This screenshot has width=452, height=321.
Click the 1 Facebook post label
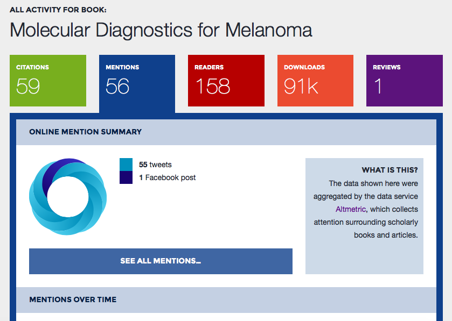coord(167,177)
